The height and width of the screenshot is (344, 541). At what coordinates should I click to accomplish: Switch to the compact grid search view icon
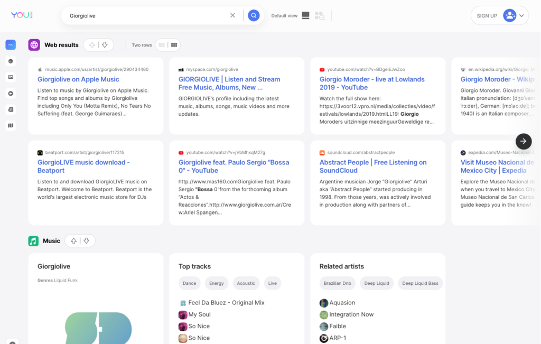pos(320,15)
